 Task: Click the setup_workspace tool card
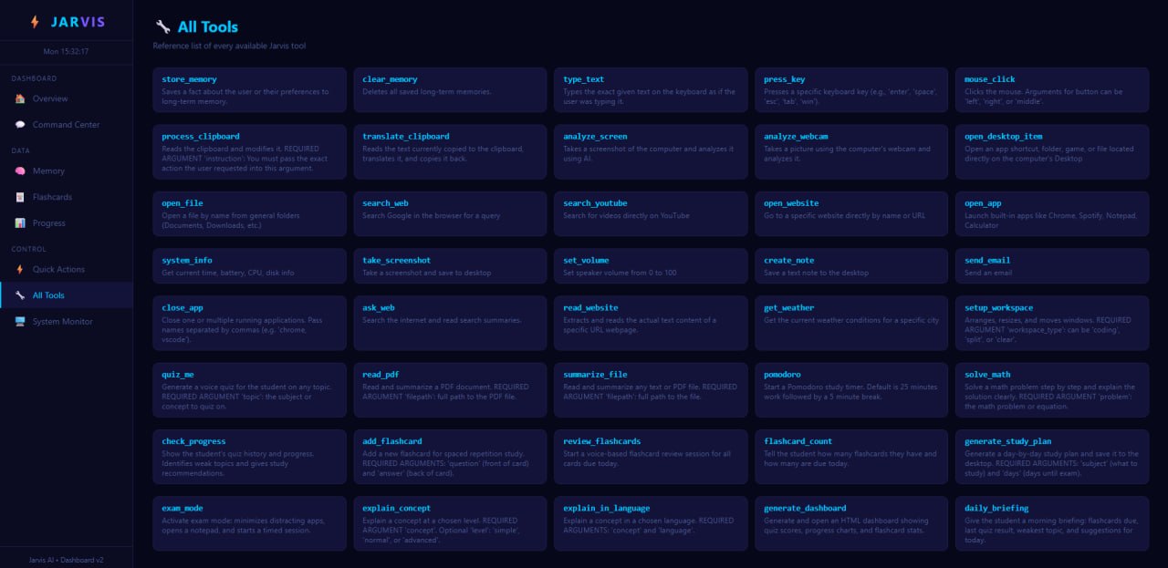point(1052,323)
